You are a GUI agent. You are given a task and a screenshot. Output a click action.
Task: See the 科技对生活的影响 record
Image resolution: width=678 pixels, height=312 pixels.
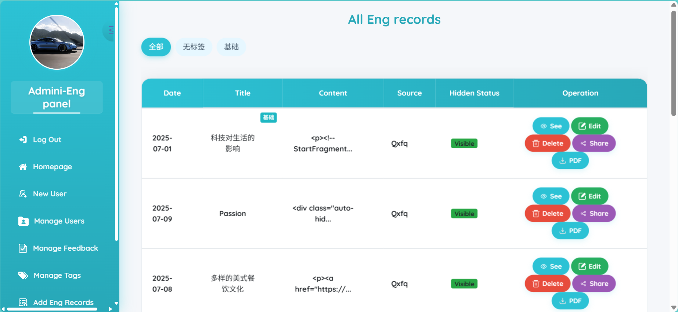click(x=551, y=126)
